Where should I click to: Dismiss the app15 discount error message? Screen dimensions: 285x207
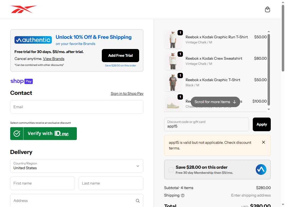coord(263,142)
